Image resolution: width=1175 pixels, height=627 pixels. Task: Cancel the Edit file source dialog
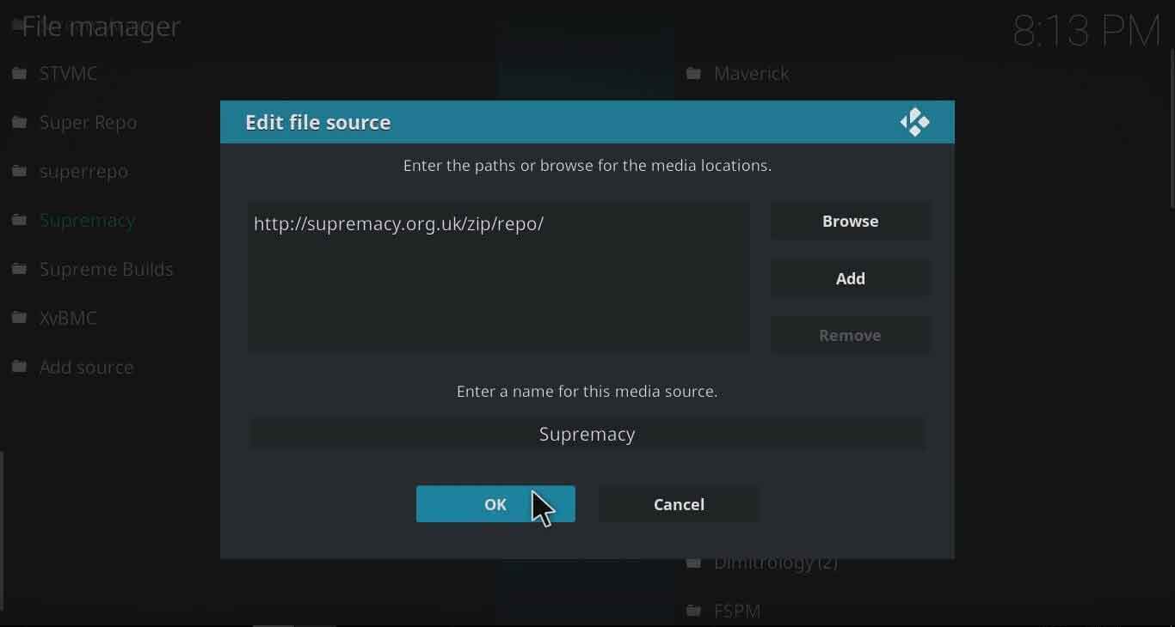(x=679, y=504)
